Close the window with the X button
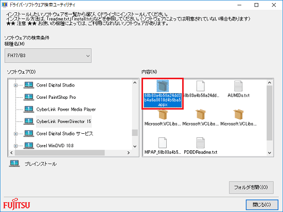283x212 pixels. click(274, 5)
